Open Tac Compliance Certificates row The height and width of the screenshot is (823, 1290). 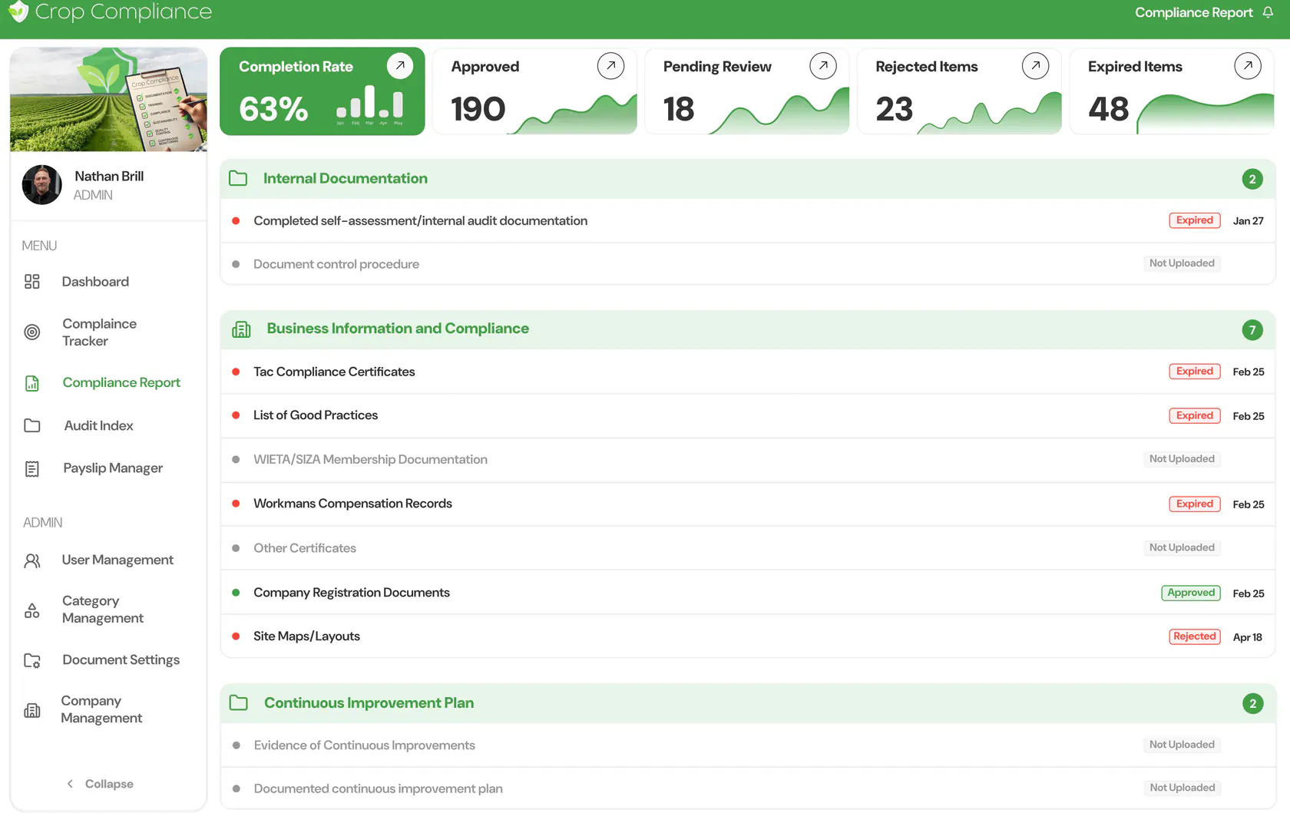pos(748,372)
